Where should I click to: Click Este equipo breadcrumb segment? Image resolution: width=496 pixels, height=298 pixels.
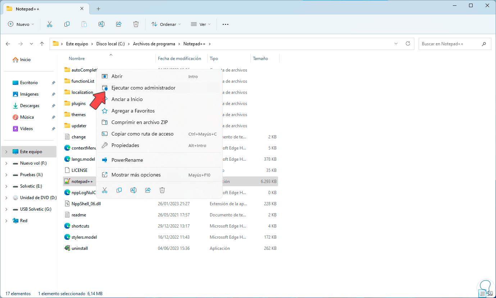point(77,44)
